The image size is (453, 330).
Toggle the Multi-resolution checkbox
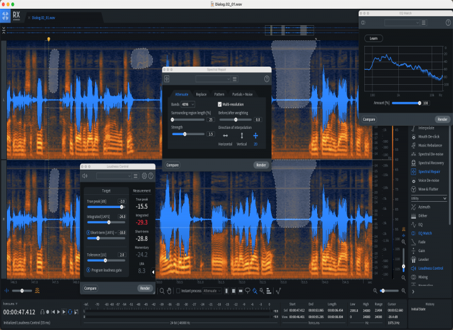[x=220, y=104]
